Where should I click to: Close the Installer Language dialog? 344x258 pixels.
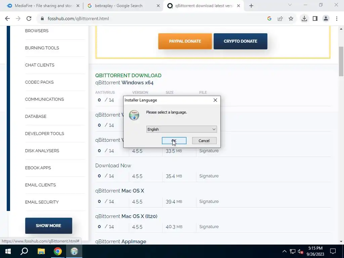[215, 100]
